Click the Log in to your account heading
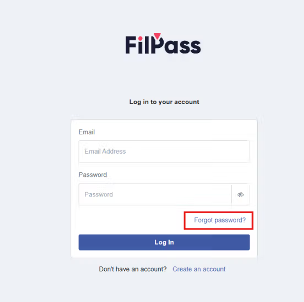 164,102
